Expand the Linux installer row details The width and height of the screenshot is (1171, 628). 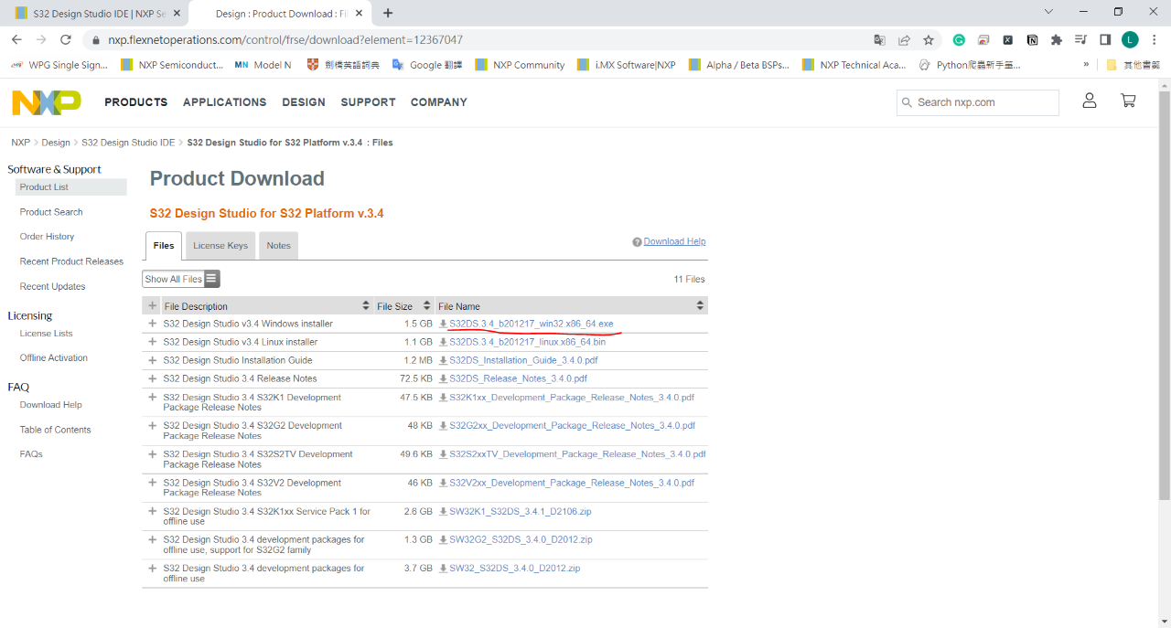click(152, 342)
